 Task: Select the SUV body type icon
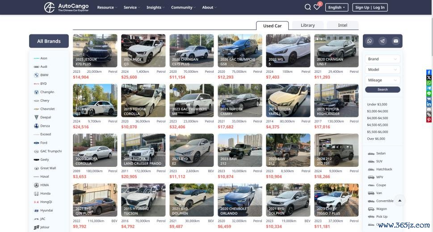pos(371,162)
